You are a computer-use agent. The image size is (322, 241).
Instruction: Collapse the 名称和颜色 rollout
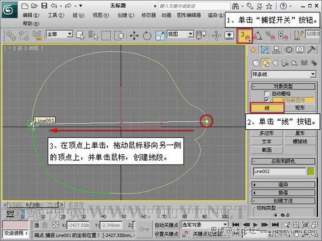(x=283, y=161)
